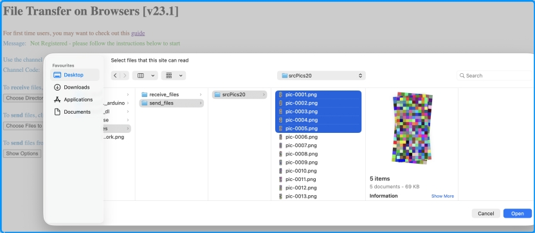Select file pic-0002.png
The height and width of the screenshot is (233, 535).
pos(318,103)
